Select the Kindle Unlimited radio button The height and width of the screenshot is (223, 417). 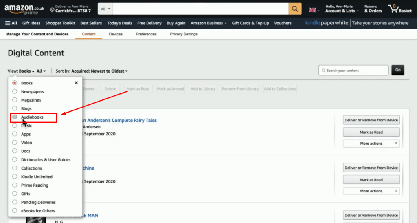(15, 177)
